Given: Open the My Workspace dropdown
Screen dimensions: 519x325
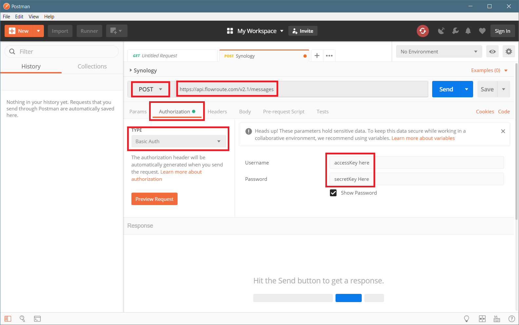Looking at the screenshot, I should pos(260,31).
